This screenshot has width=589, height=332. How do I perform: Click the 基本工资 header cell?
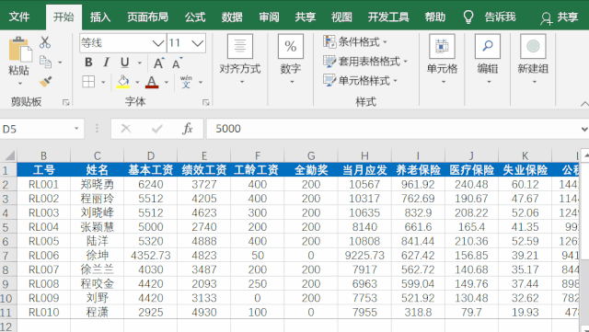click(x=151, y=170)
